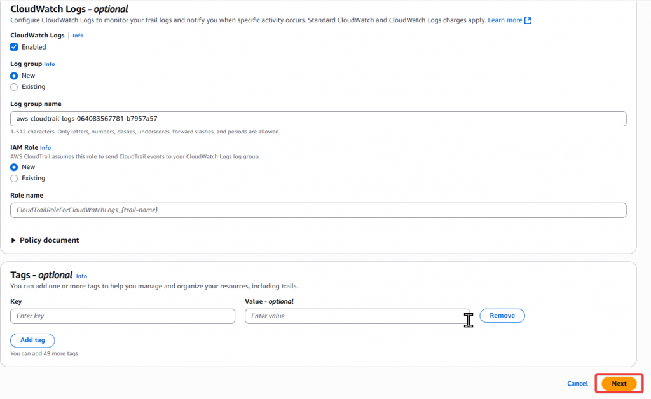The width and height of the screenshot is (651, 399).
Task: Proceed with the Next button
Action: 619,384
